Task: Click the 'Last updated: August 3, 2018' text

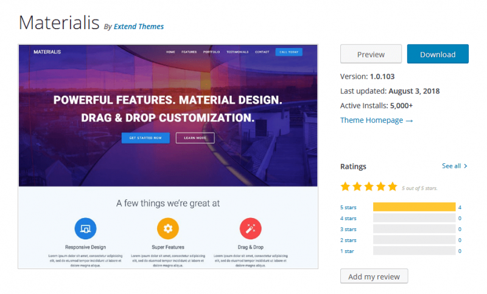Action: [x=390, y=91]
